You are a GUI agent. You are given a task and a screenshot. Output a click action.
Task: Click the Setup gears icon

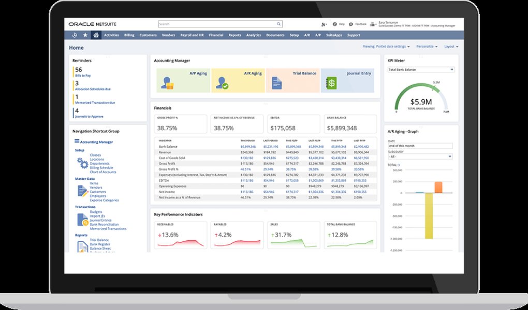click(x=82, y=163)
